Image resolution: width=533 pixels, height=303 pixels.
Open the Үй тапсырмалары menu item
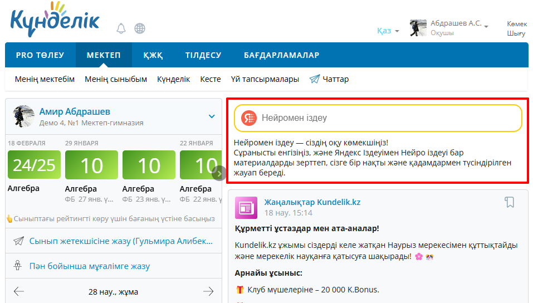(265, 79)
